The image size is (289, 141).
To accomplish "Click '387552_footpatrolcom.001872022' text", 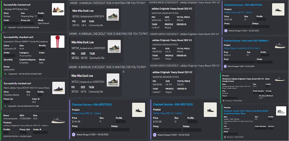I will (88, 48).
